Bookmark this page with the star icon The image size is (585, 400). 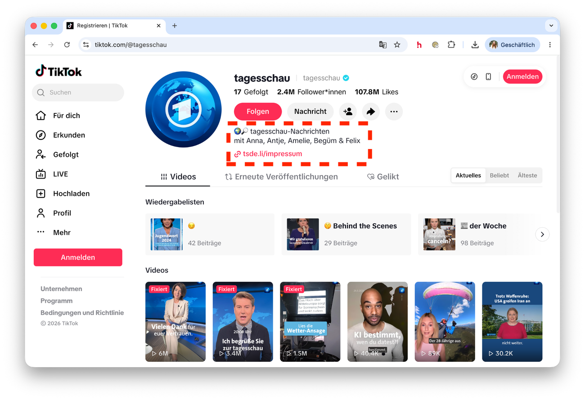point(397,45)
